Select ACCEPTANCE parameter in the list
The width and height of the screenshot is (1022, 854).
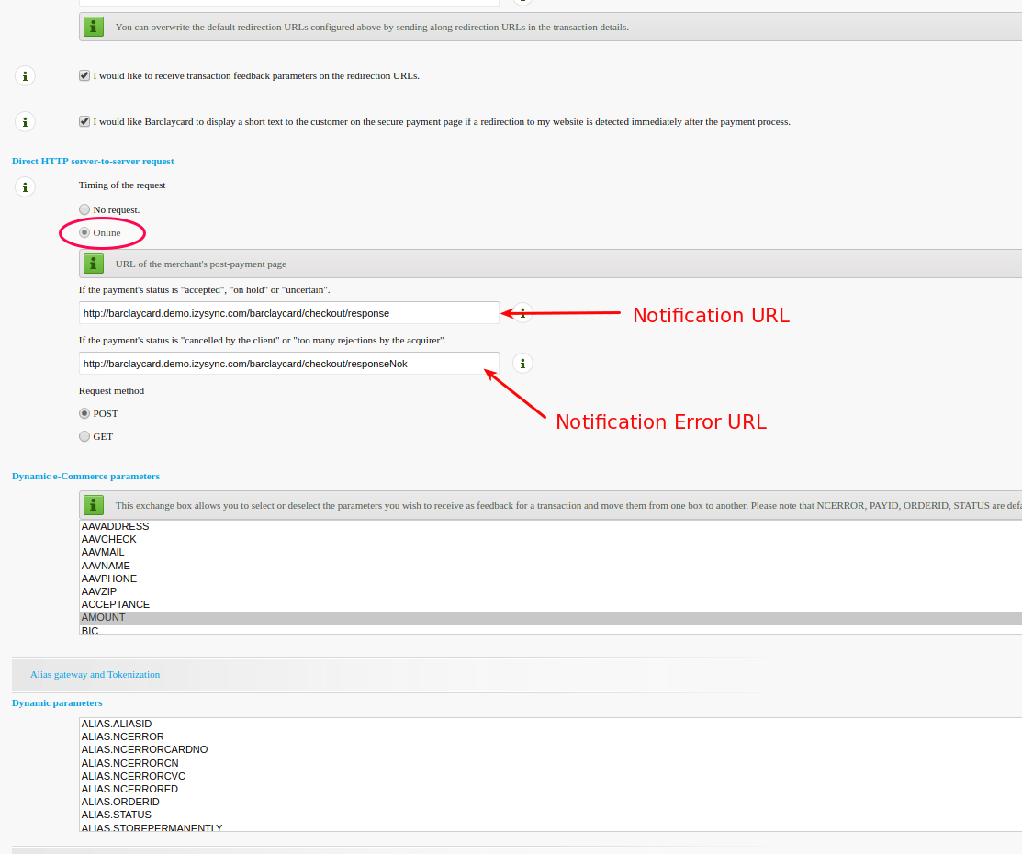tap(115, 604)
